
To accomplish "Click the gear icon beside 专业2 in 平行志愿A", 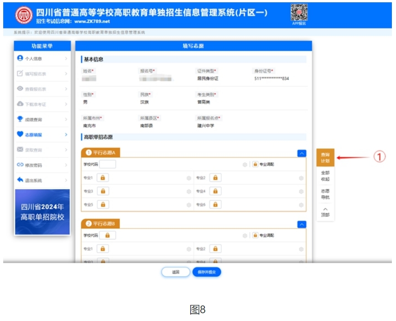I will (301, 178).
